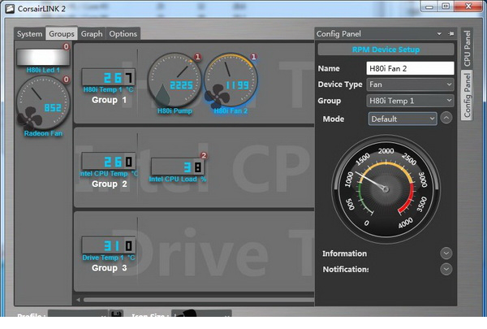Click the Name label in Config Panel

329,68
